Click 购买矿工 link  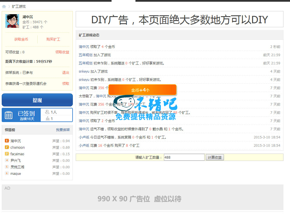click(x=53, y=39)
